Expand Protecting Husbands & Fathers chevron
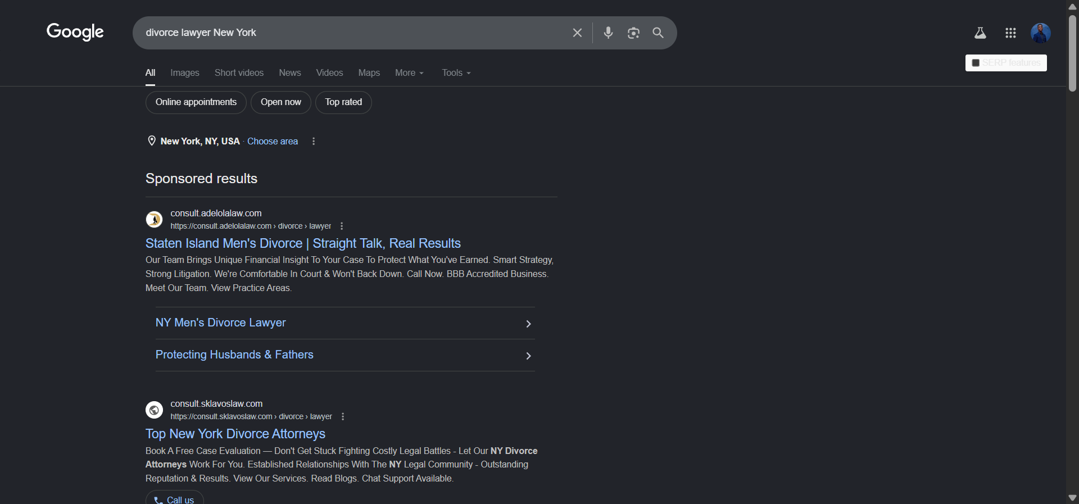The image size is (1079, 504). point(528,356)
